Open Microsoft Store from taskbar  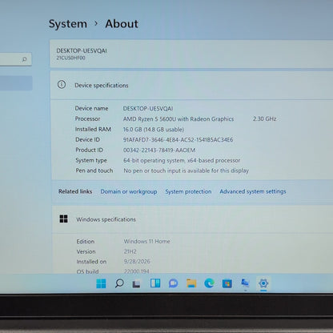click(x=227, y=283)
